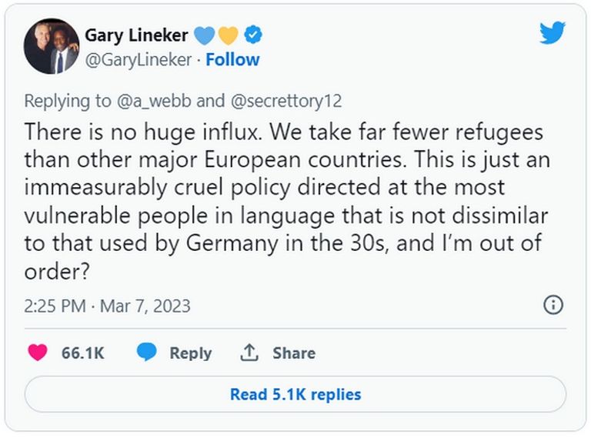The height and width of the screenshot is (438, 591).
Task: Open the Read 5.1K replies button
Action: pos(295,395)
